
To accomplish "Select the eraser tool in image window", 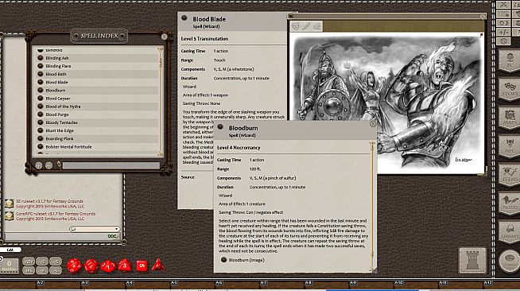I will [317, 26].
